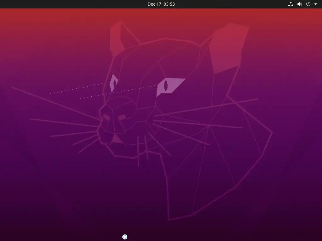Open the clock showing Dec 17 05:53
This screenshot has height=241, width=322.
(x=161, y=4)
